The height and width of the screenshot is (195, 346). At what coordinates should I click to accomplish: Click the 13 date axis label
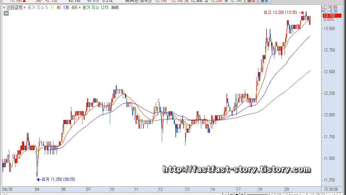[187, 189]
